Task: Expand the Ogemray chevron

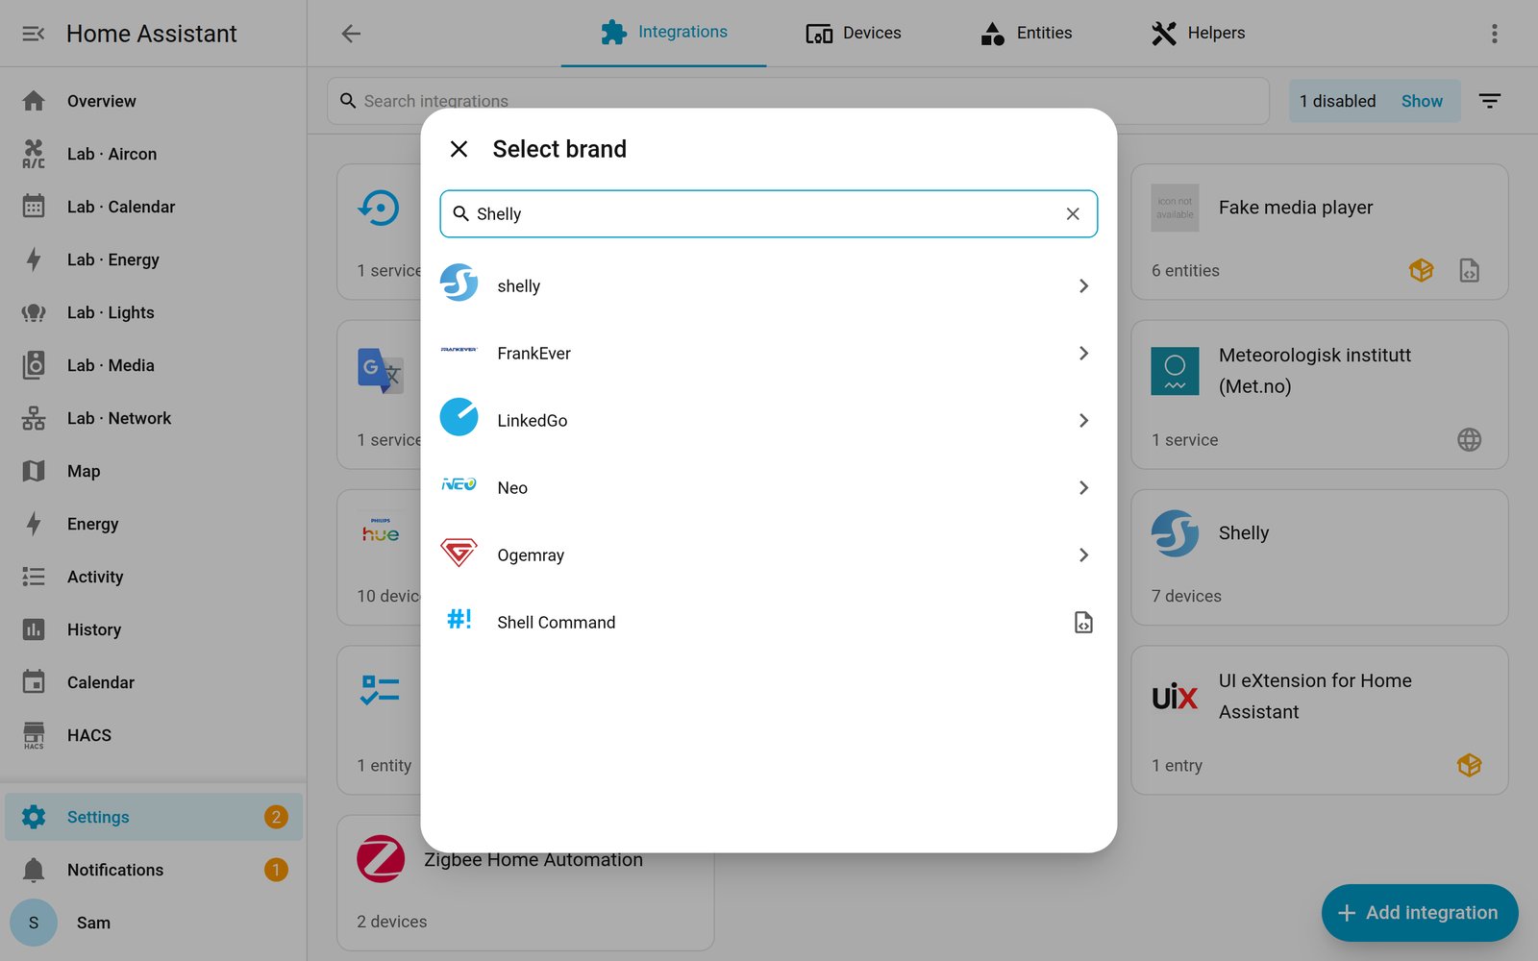Action: click(1083, 554)
